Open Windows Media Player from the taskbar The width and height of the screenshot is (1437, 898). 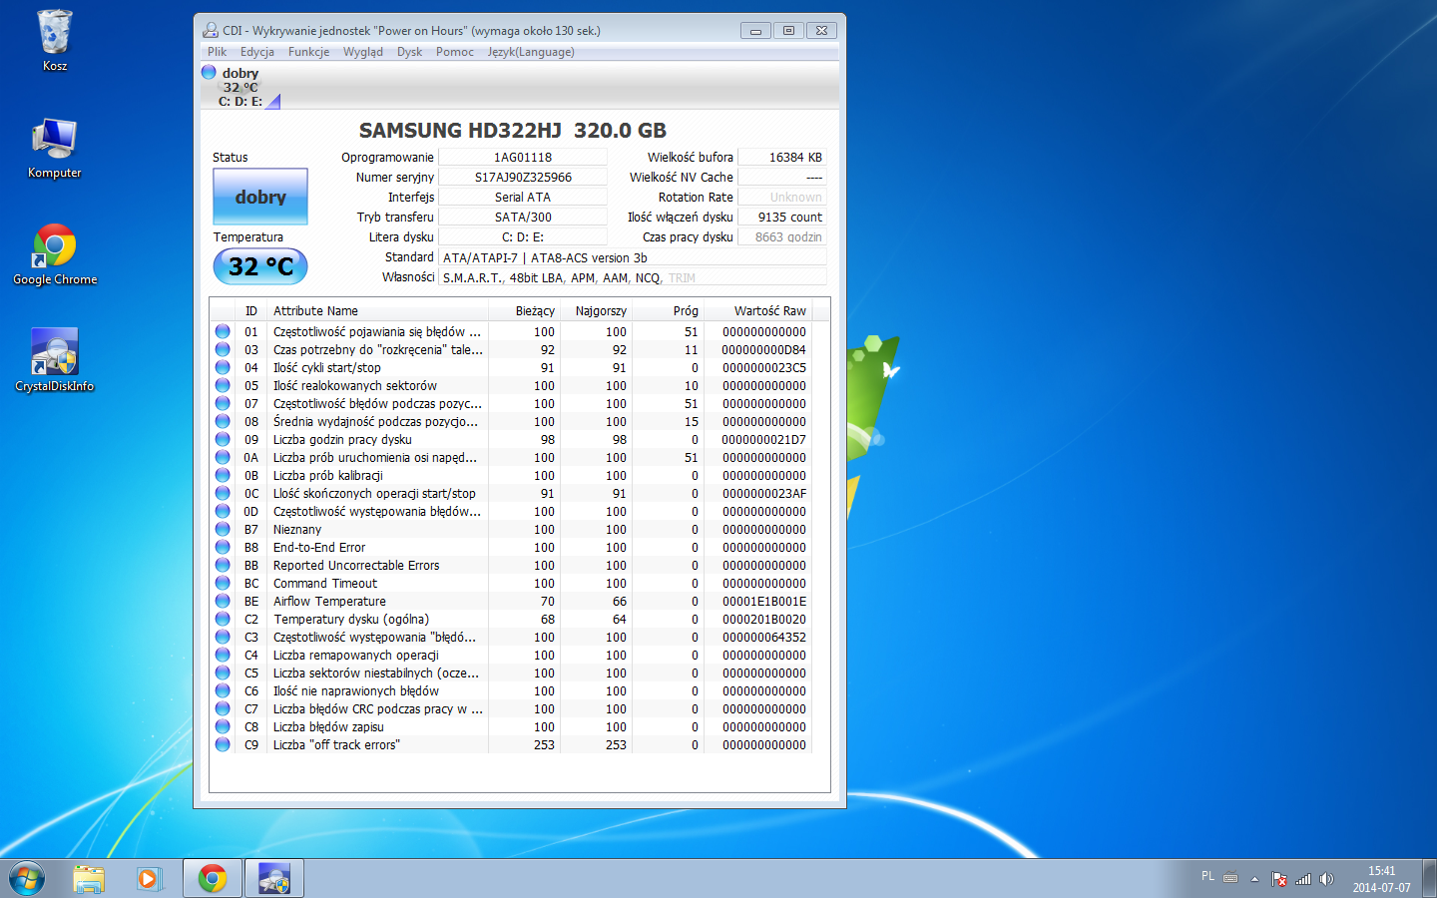[150, 879]
